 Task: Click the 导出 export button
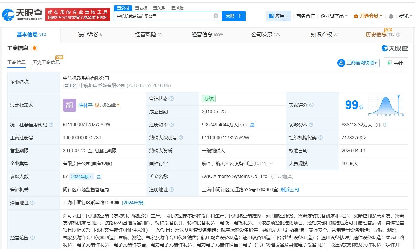pos(396,63)
